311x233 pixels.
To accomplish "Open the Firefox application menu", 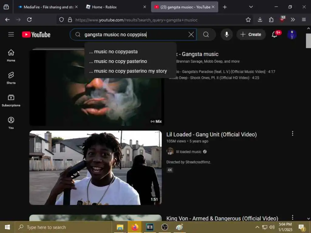I will tap(304, 20).
